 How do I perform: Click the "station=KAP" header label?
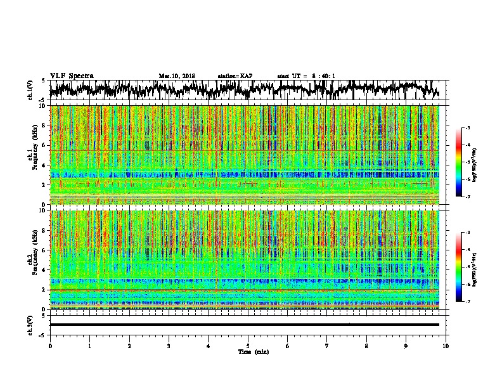point(235,76)
